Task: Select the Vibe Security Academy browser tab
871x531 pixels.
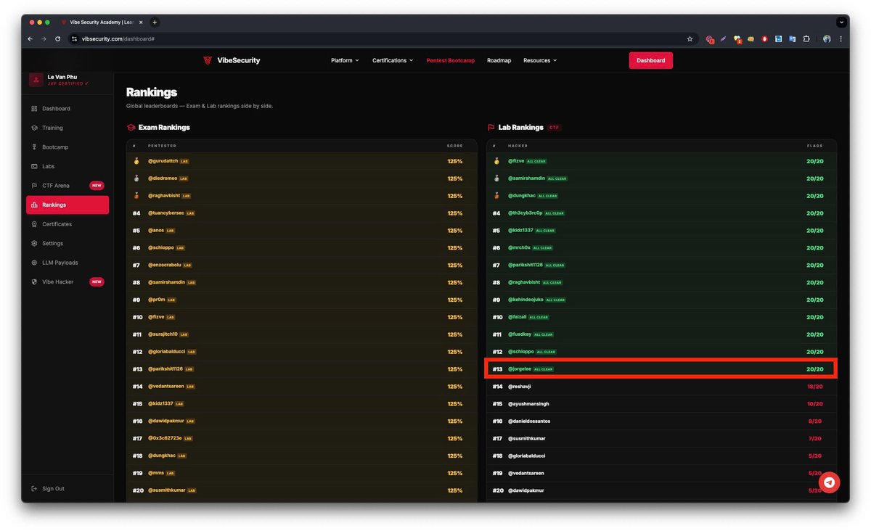Action: pyautogui.click(x=103, y=22)
